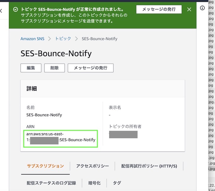
Task: Click the SES-Bounce-Notify name value
Action: [x=44, y=115]
